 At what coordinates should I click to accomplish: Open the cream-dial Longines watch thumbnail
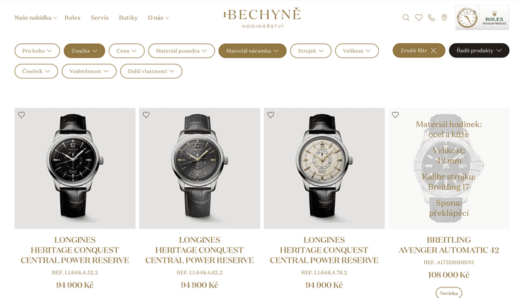324,168
